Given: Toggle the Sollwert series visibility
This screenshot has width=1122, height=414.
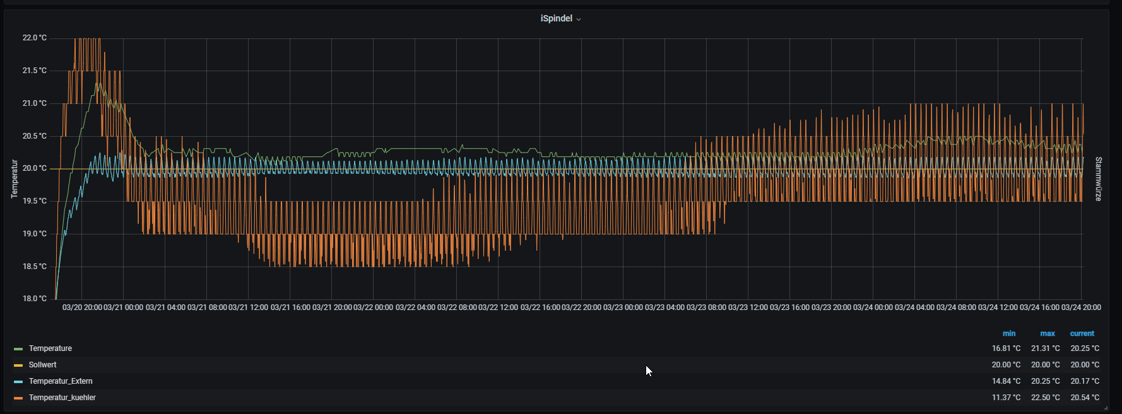Looking at the screenshot, I should click(42, 365).
